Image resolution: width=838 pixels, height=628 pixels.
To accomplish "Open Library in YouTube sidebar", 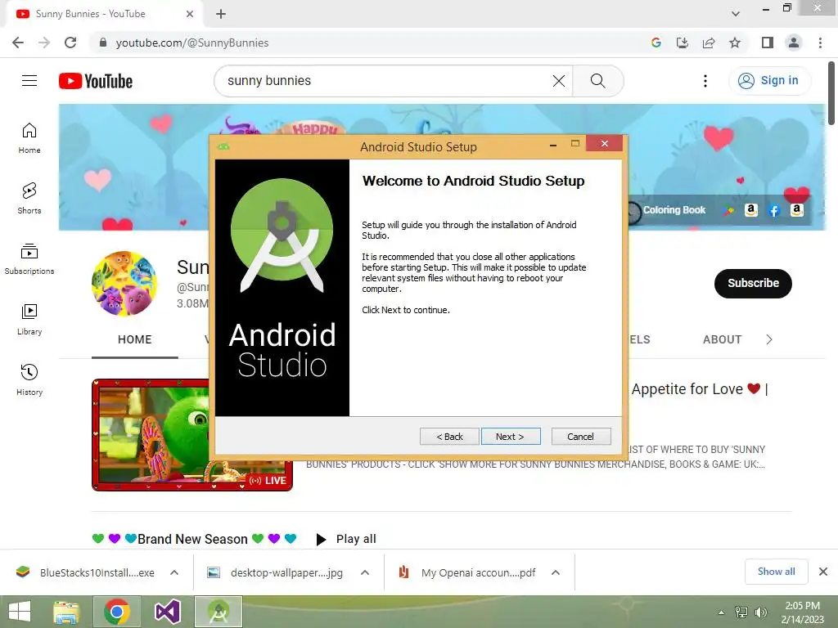I will 29,320.
